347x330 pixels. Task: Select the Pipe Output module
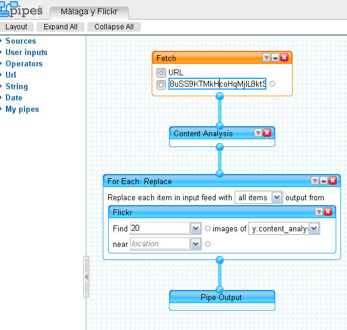click(x=222, y=300)
